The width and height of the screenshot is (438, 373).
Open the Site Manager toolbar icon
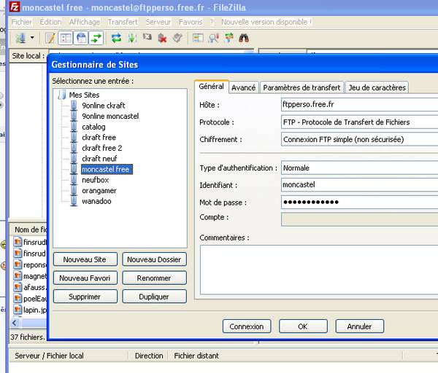(20, 38)
